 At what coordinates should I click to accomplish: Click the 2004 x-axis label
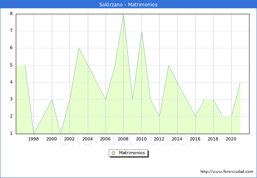click(x=87, y=139)
